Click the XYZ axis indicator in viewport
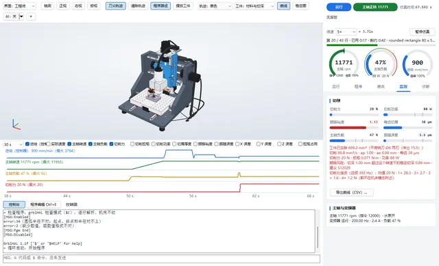 pos(16,124)
